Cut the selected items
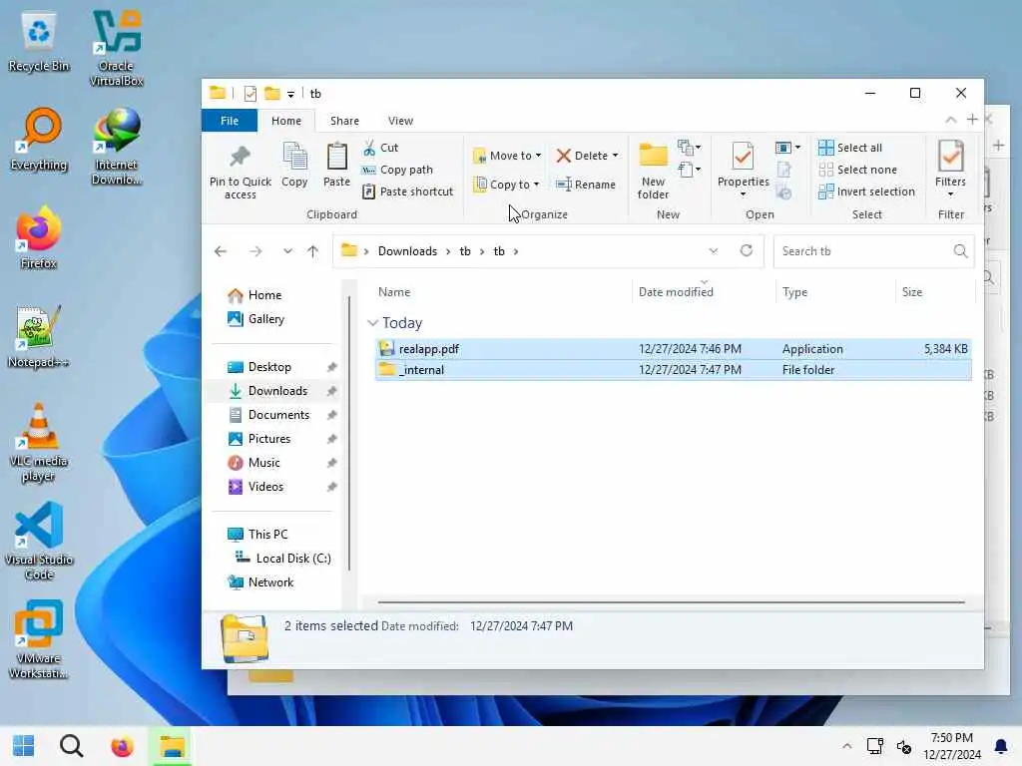Screen dimensions: 1022x766 coord(380,148)
